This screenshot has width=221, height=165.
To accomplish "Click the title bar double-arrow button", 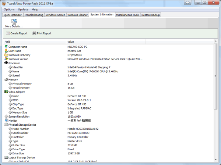I will click(187, 3).
